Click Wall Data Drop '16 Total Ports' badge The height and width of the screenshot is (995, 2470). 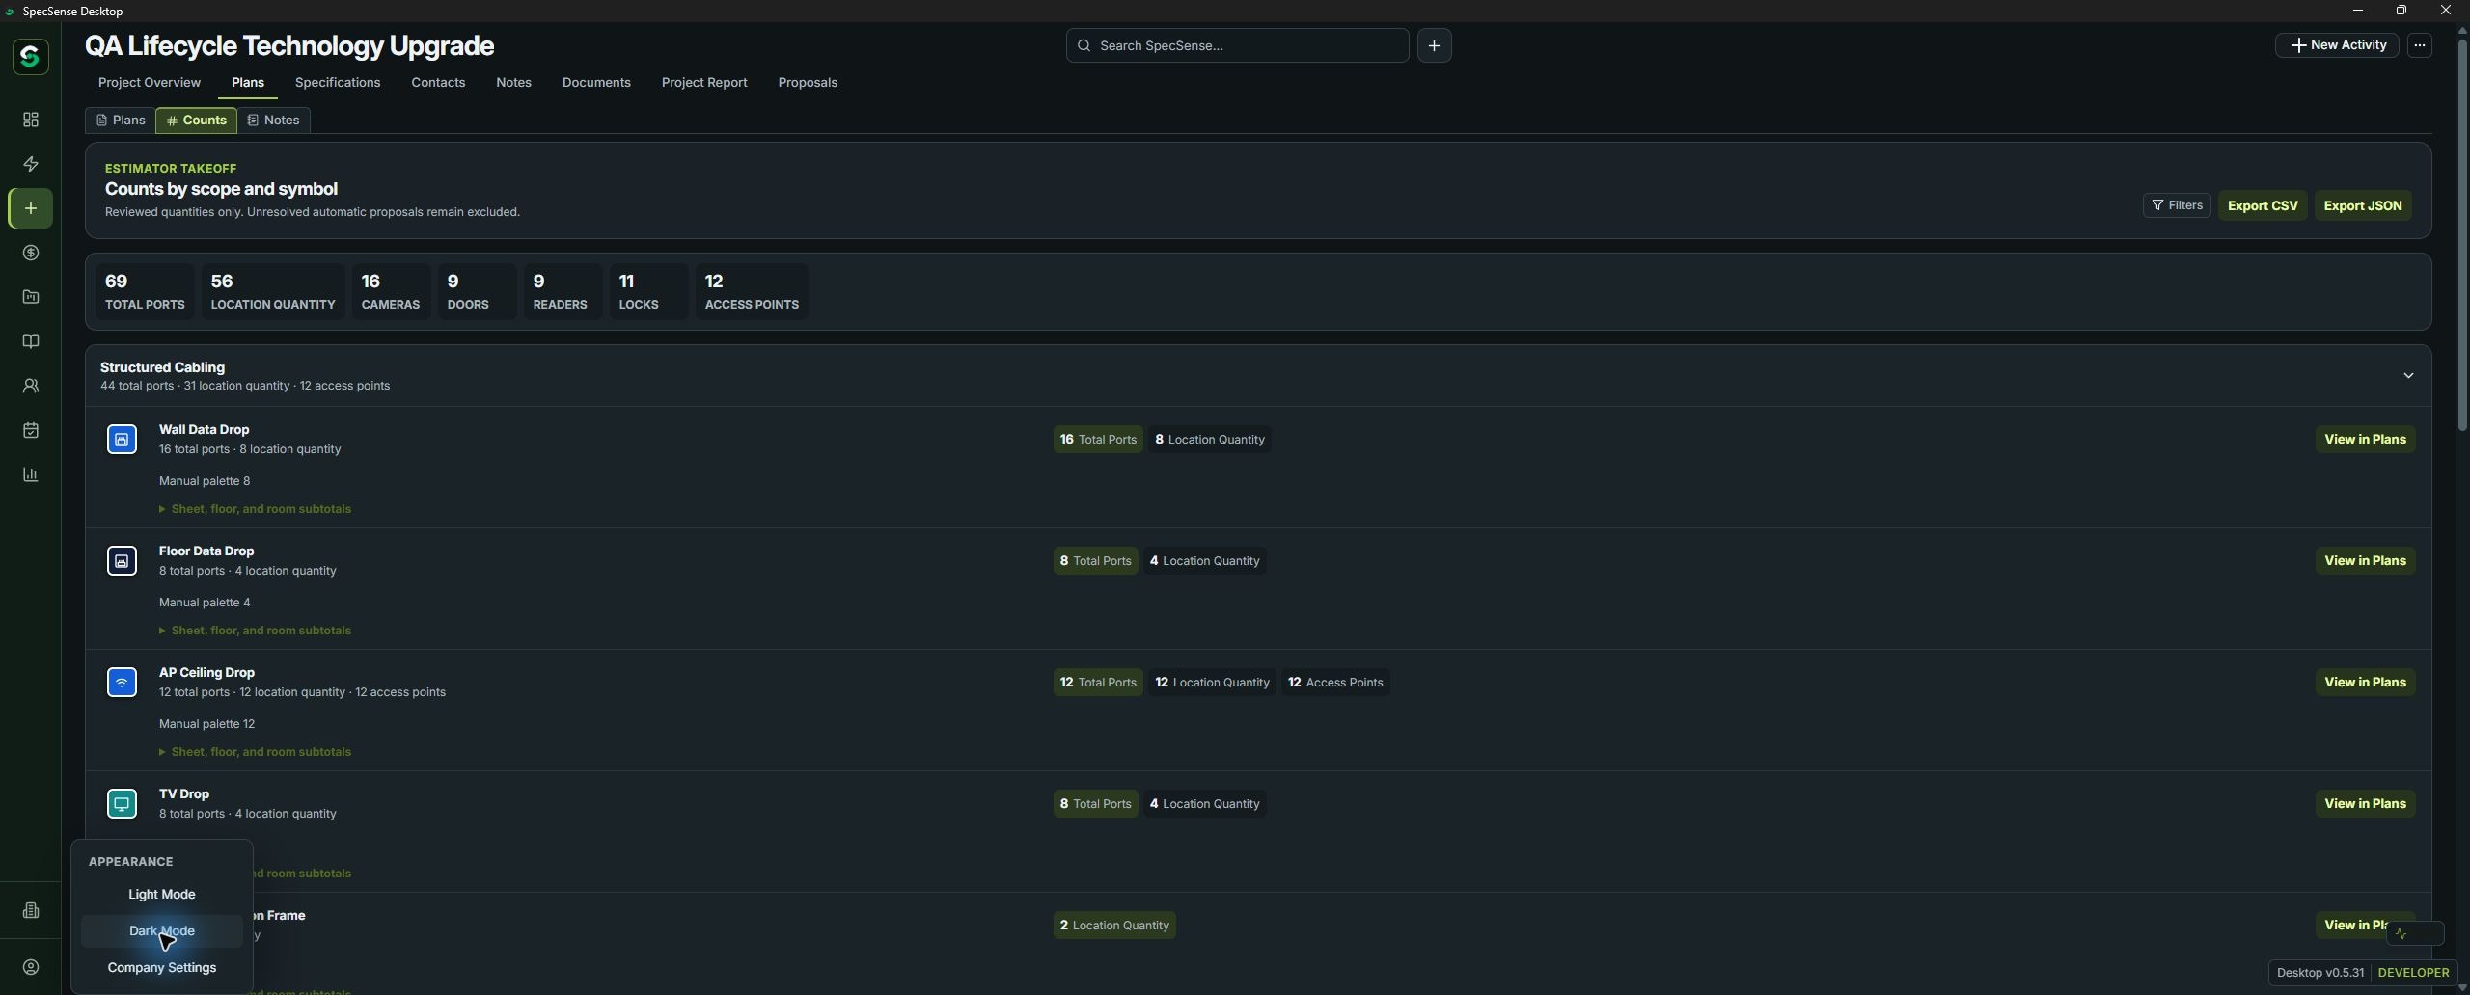pos(1098,440)
